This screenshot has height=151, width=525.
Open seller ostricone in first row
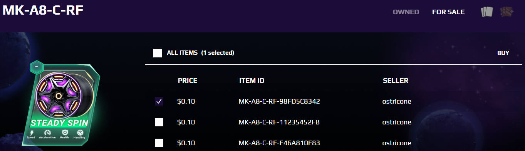click(397, 102)
